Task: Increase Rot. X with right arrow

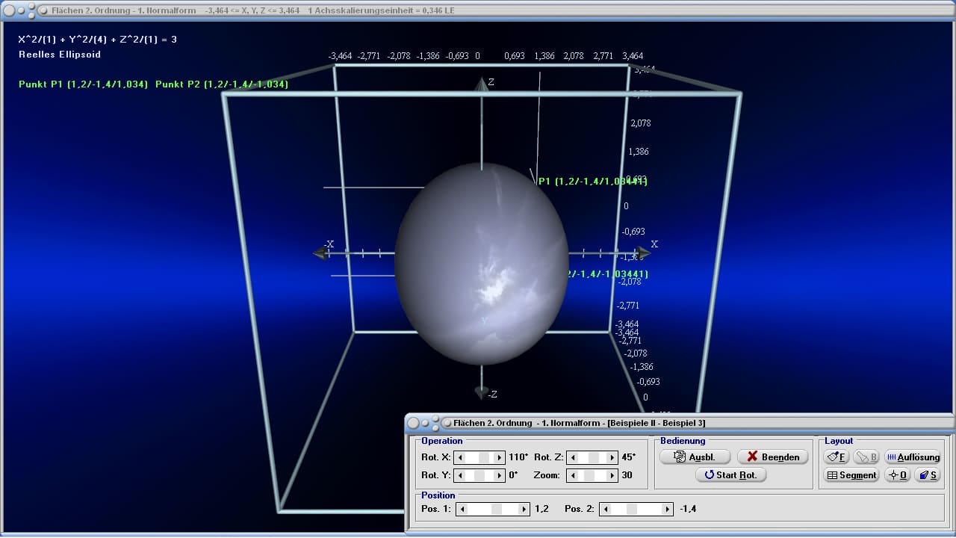Action: 500,457
